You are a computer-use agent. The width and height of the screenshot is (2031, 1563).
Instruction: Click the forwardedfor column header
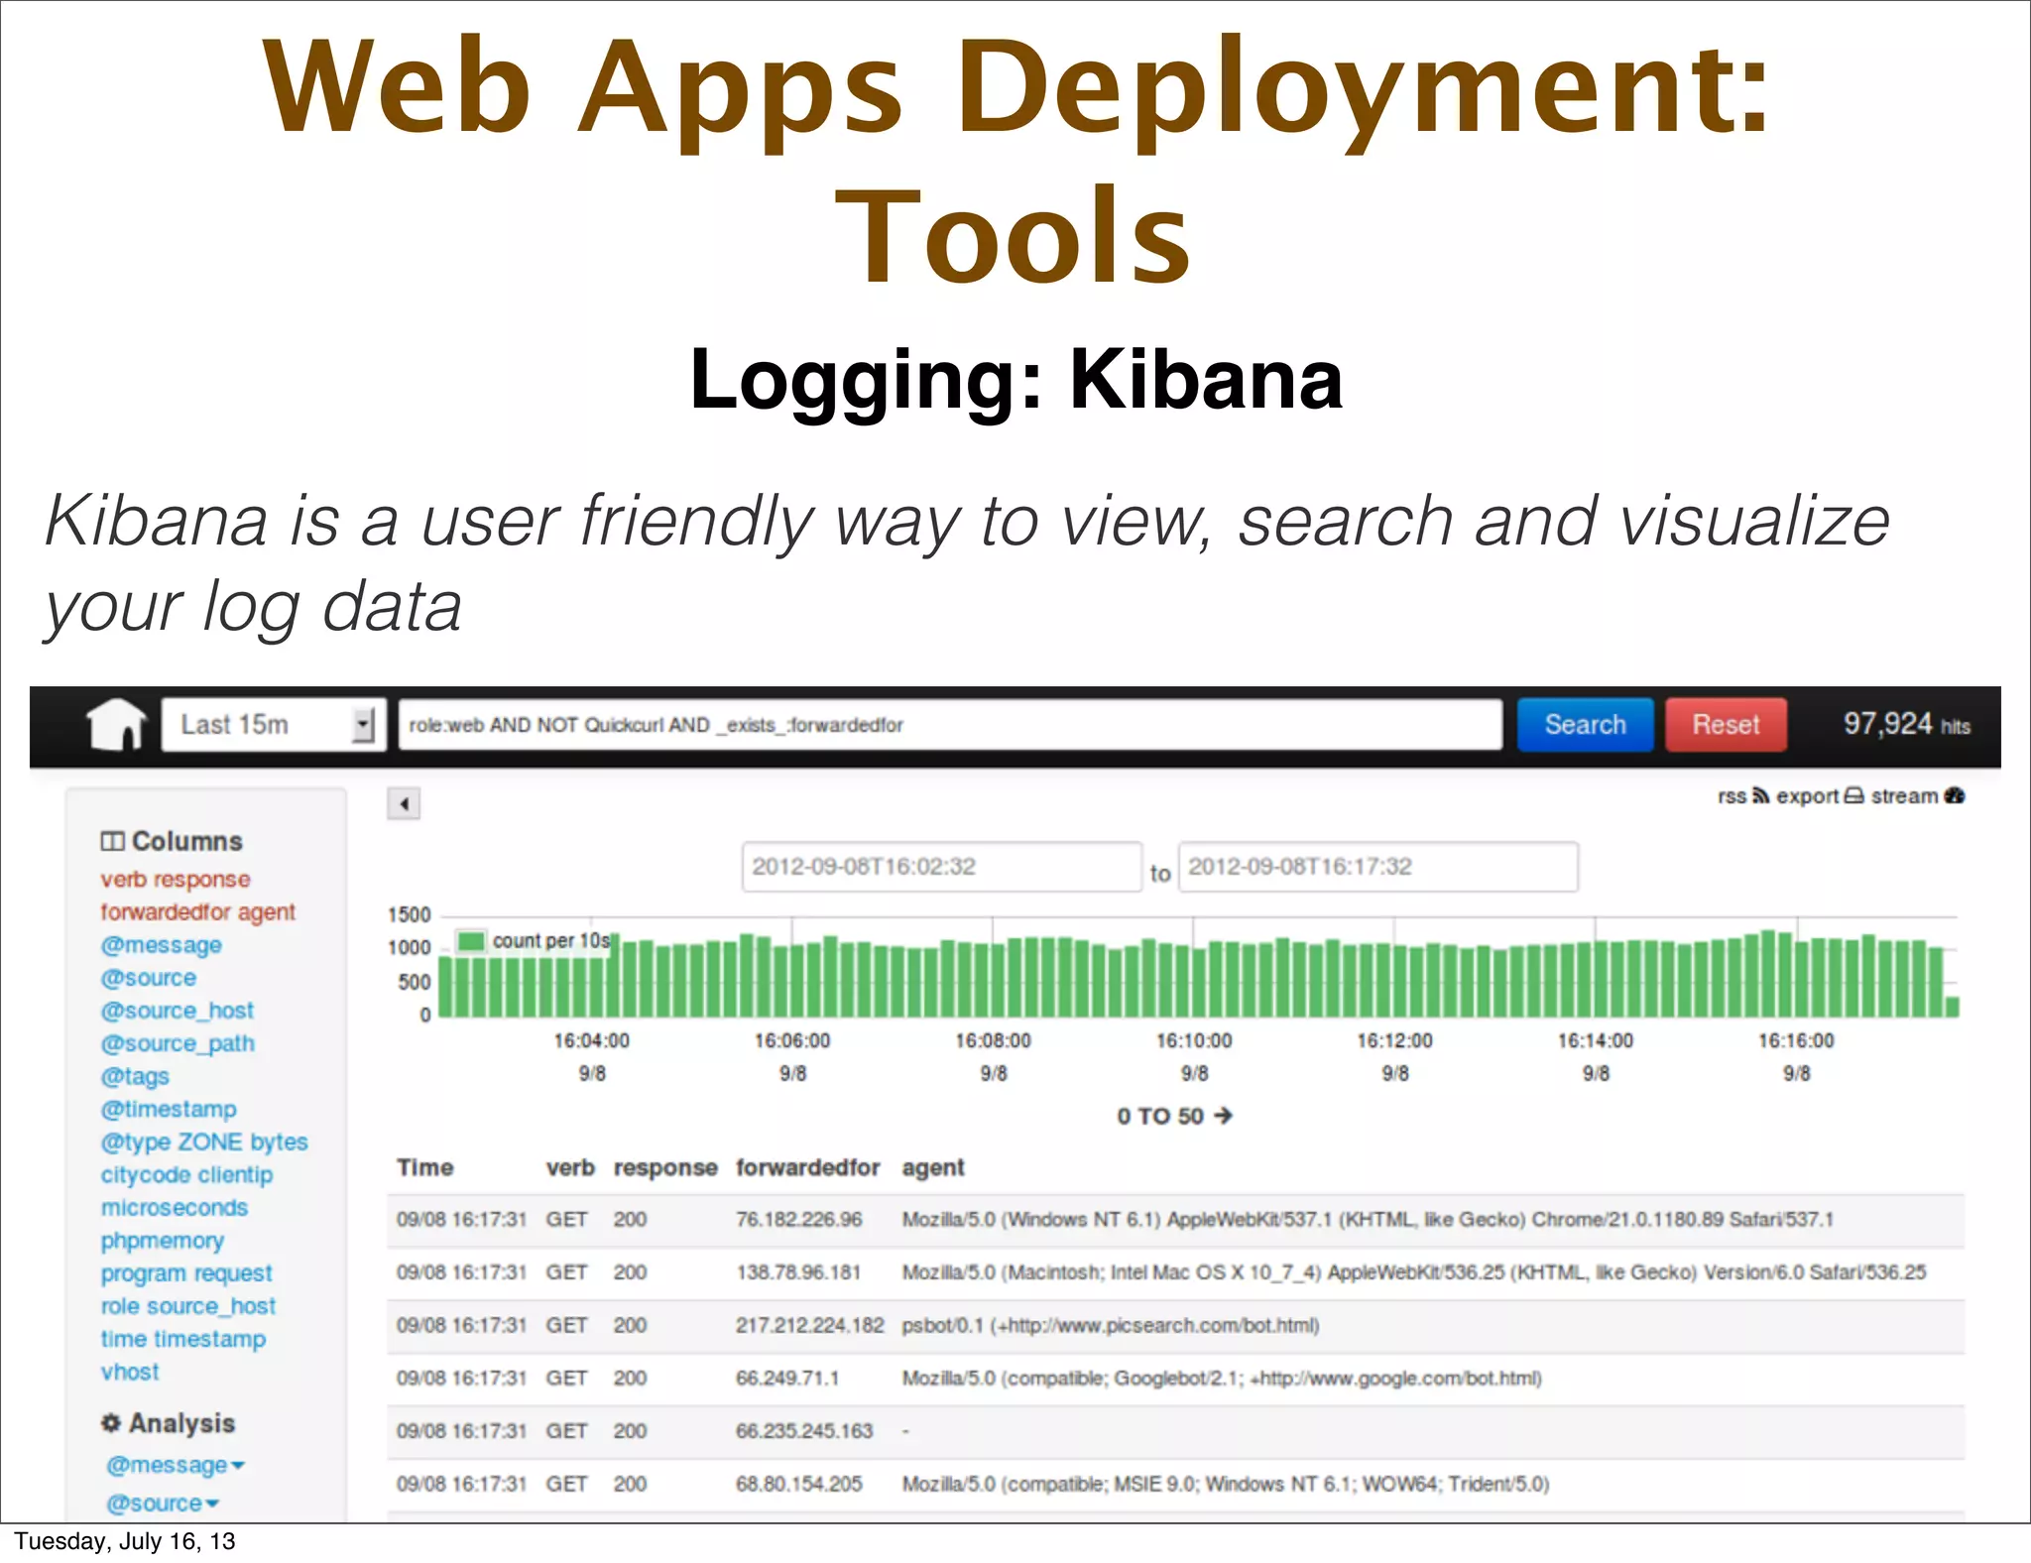pyautogui.click(x=808, y=1167)
